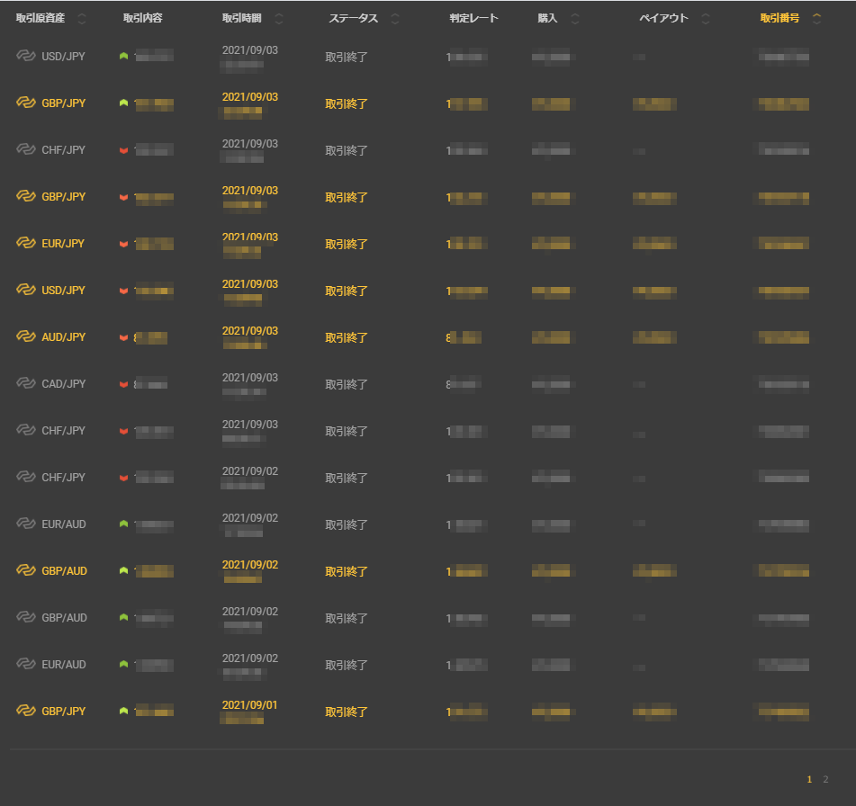Select the AUD/JPY asset label
The width and height of the screenshot is (856, 806).
click(x=63, y=336)
